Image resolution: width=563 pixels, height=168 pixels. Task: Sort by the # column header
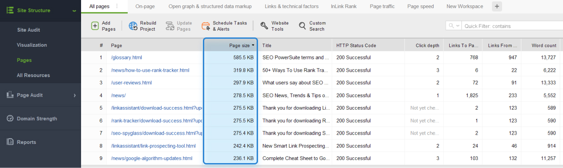click(101, 45)
